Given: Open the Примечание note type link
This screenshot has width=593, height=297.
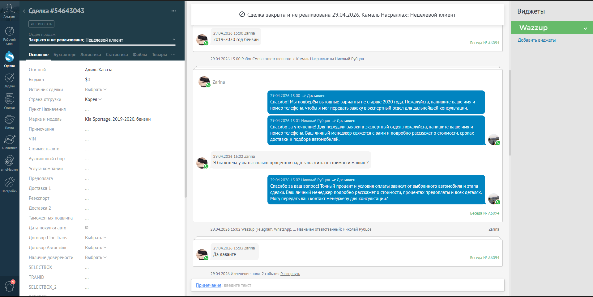Looking at the screenshot, I should pos(209,285).
